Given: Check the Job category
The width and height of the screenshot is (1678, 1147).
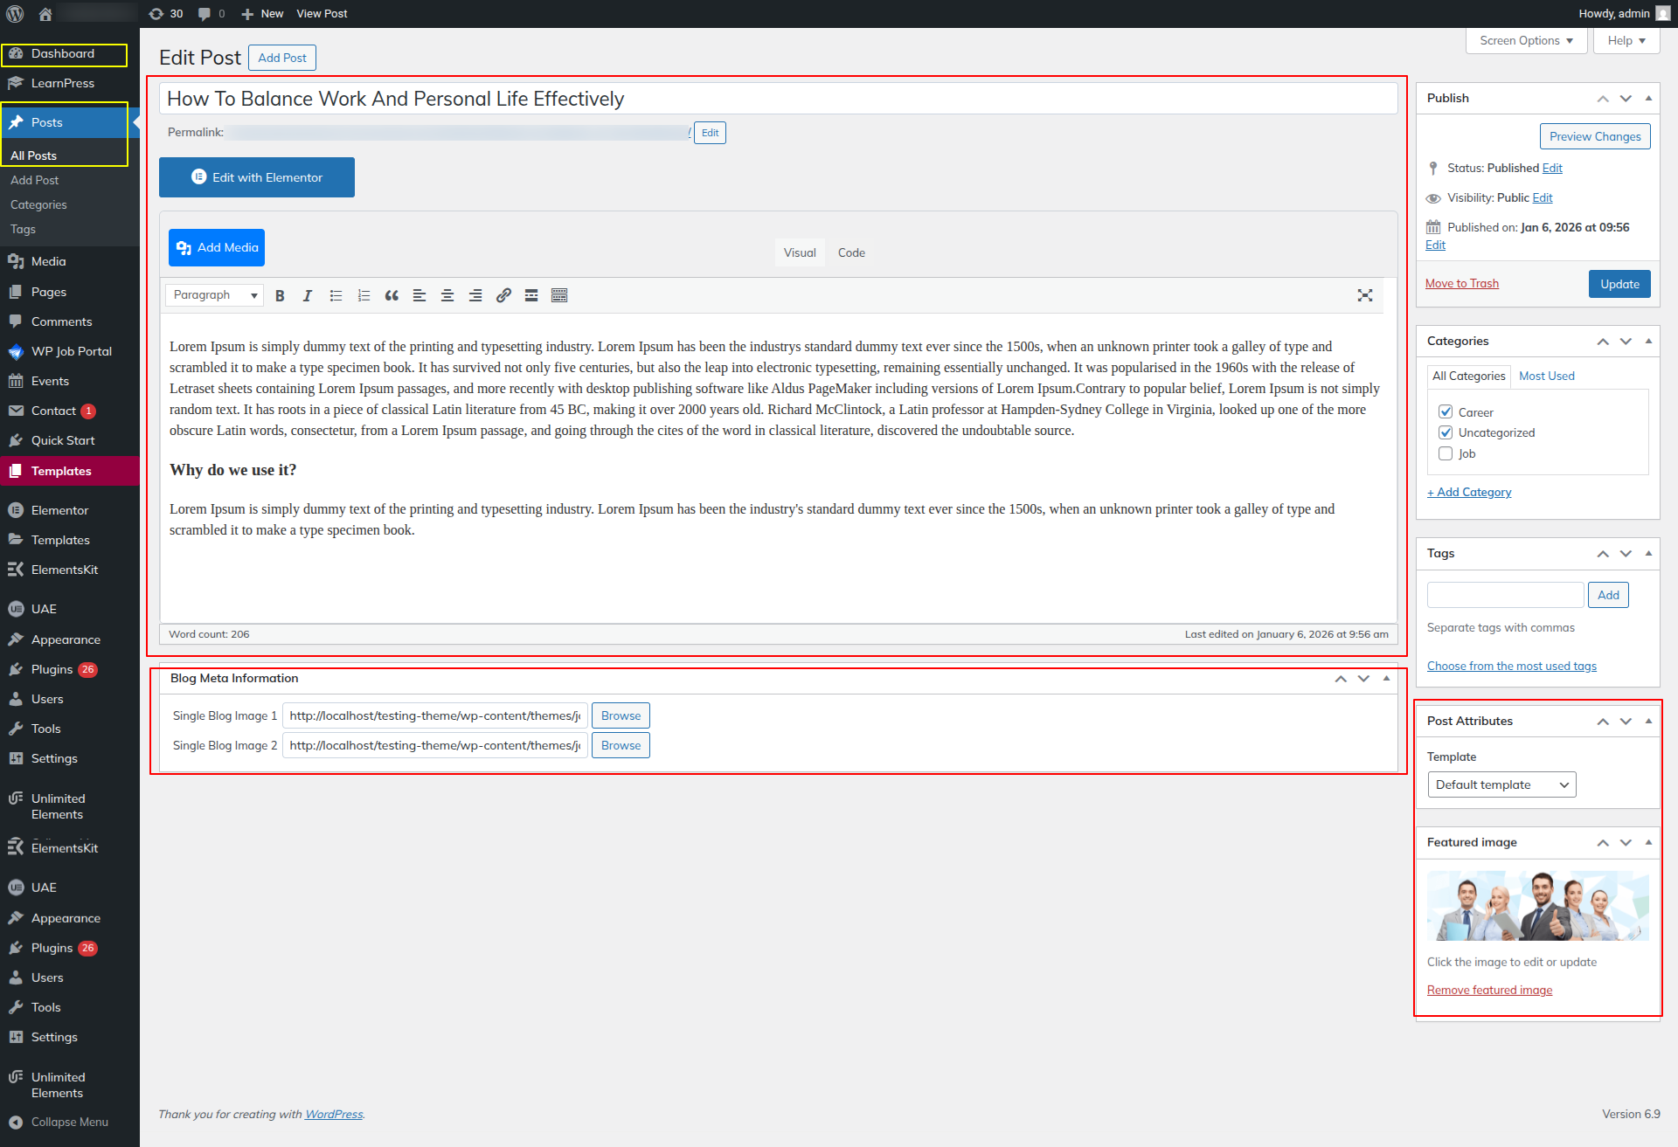Looking at the screenshot, I should click(x=1446, y=454).
